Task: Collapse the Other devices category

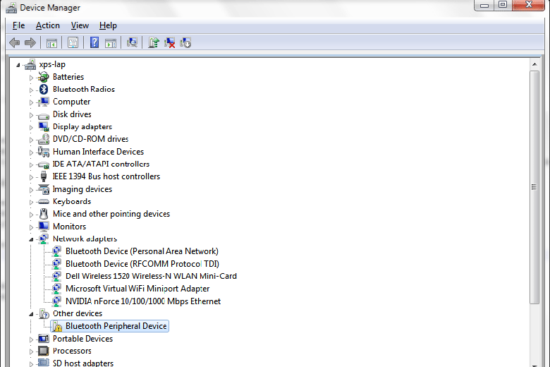Action: pyautogui.click(x=31, y=314)
